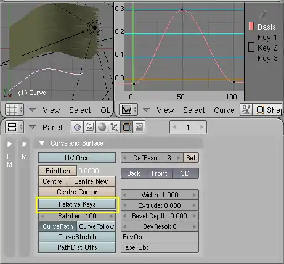284x264 pixels.
Task: Toggle the UV Orco button
Action: click(77, 158)
